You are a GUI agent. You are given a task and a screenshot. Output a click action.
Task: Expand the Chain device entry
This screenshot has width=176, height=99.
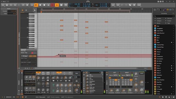173,42
